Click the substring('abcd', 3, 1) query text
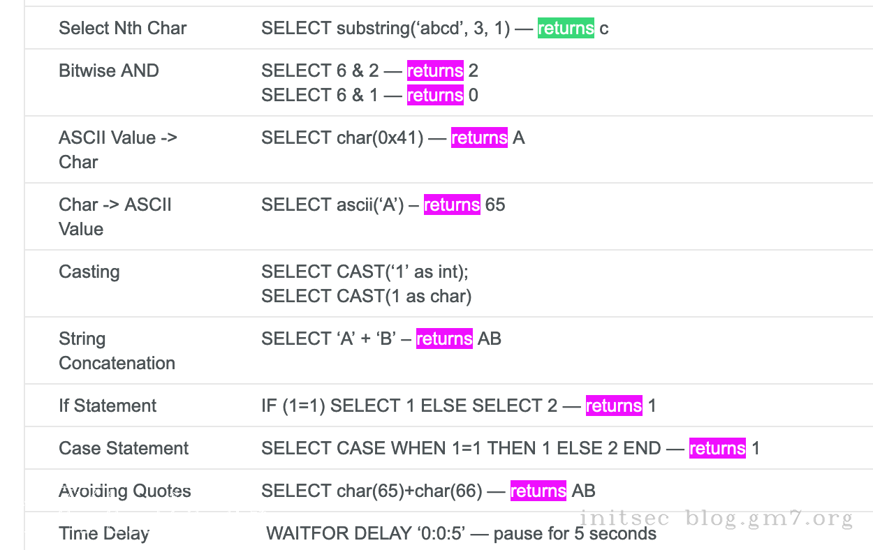This screenshot has width=873, height=550. [x=386, y=29]
